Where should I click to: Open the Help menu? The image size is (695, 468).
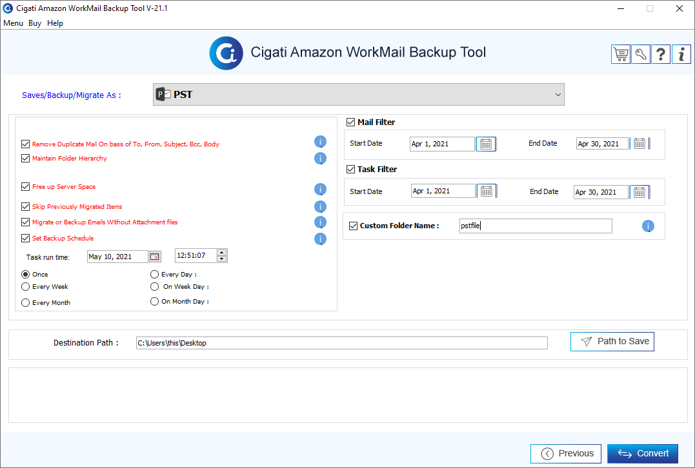[x=55, y=23]
